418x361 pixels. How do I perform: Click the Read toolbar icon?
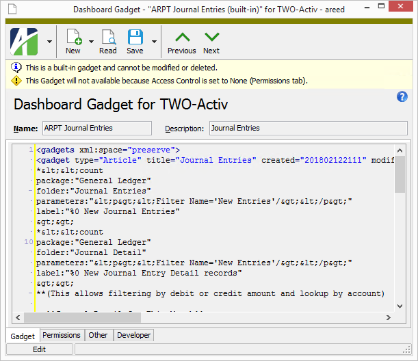108,42
